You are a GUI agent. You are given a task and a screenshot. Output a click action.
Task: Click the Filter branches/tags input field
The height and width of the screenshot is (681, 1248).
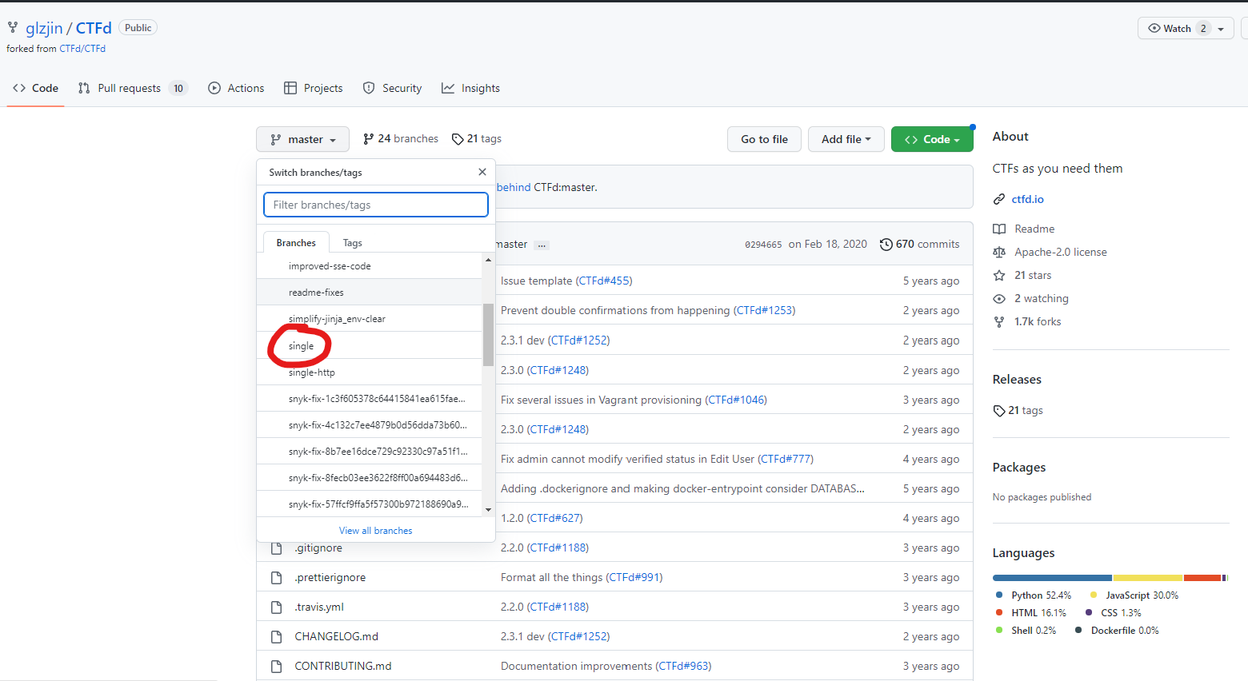(x=376, y=205)
